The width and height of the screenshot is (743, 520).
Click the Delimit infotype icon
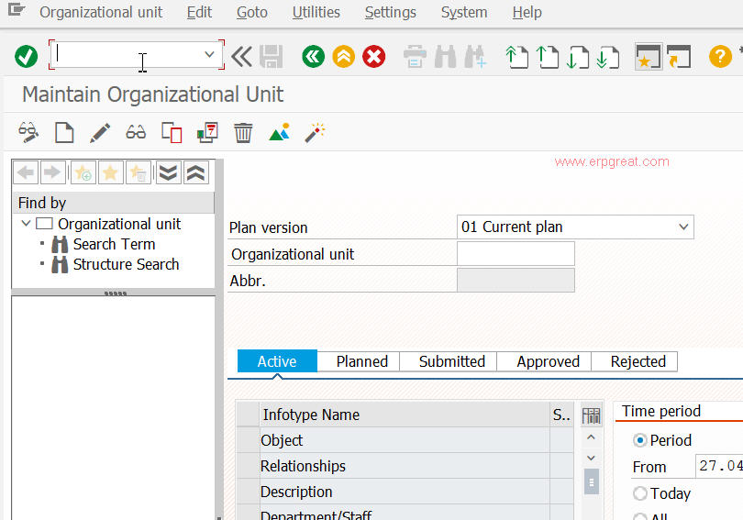207,133
